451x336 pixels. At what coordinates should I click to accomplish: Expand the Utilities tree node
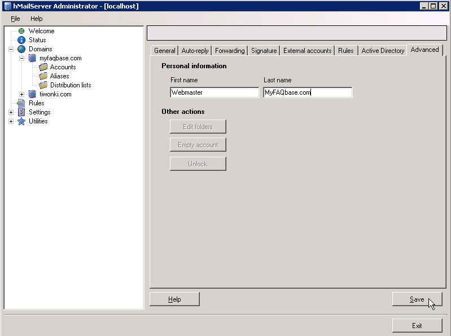click(x=11, y=121)
